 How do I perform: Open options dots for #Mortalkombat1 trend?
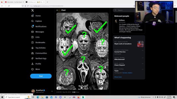[143, 58]
